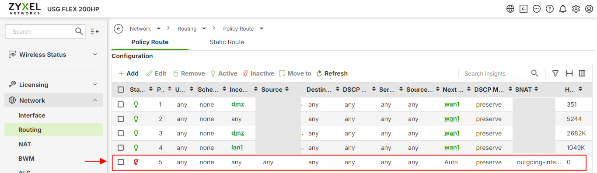This screenshot has width=597, height=173.
Task: Switch to the Policy Route tab
Action: point(150,42)
